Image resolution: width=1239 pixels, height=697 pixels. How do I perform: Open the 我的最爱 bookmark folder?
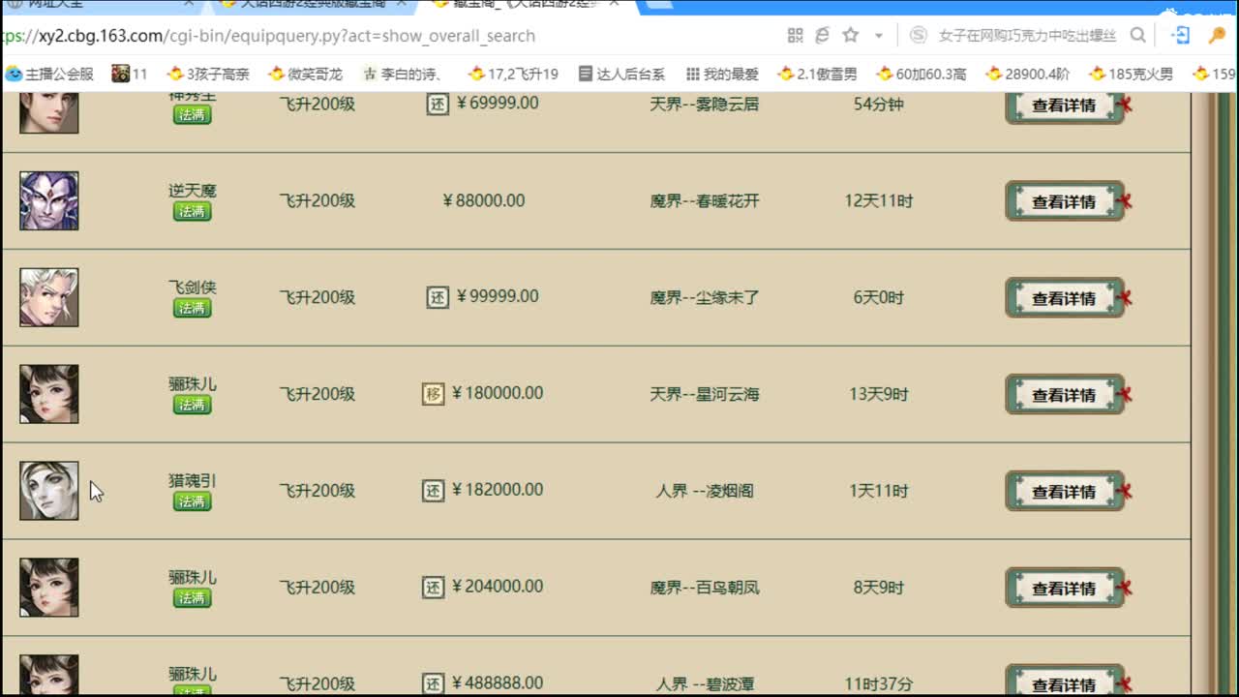(x=722, y=74)
